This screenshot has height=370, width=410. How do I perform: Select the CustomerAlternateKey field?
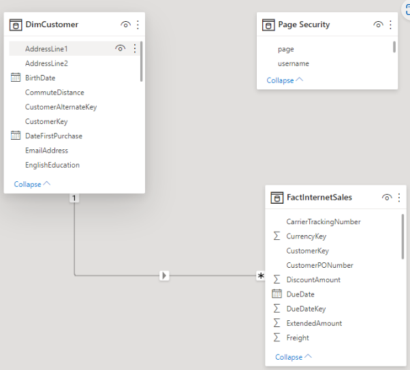(x=61, y=107)
